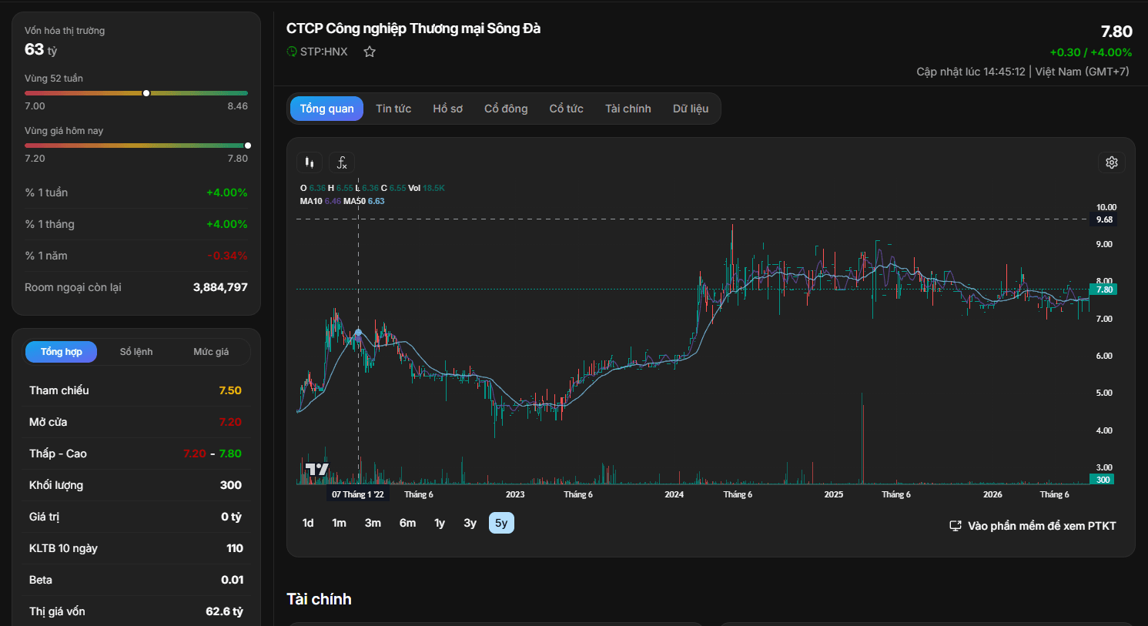This screenshot has height=626, width=1148.
Task: Click the MA10 indicator legend on chart
Action: coord(320,201)
